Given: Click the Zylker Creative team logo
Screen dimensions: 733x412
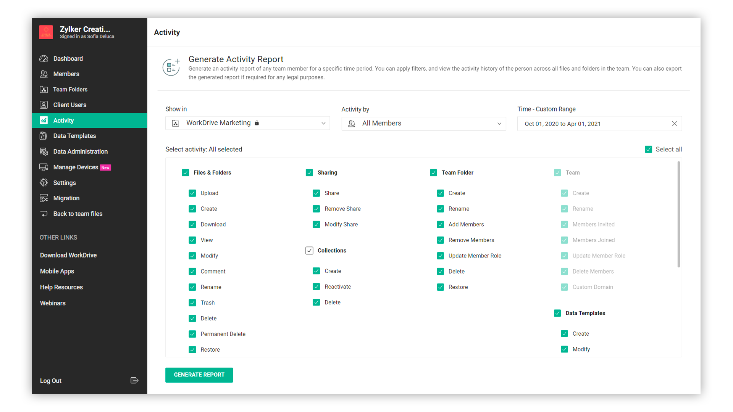Looking at the screenshot, I should click(x=46, y=32).
